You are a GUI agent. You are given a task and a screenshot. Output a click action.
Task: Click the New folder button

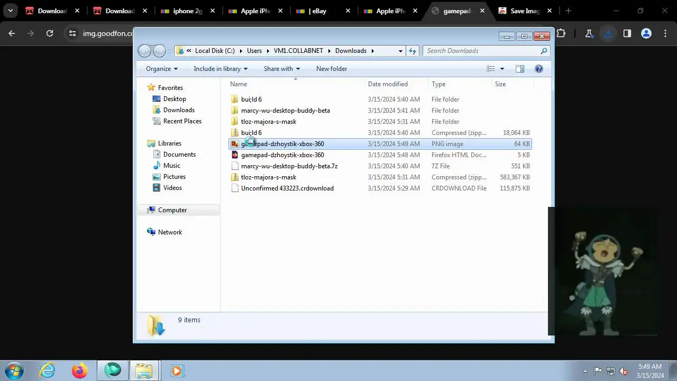point(332,69)
